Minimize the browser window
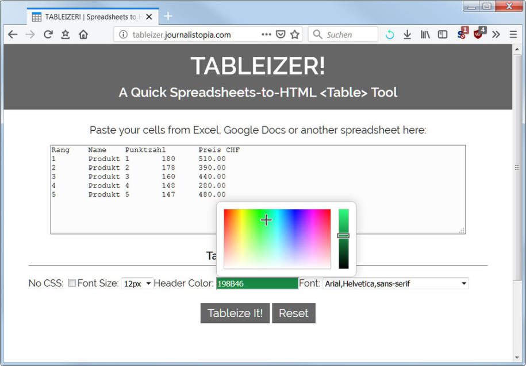Screen dimensions: 526x366 pos(472,6)
